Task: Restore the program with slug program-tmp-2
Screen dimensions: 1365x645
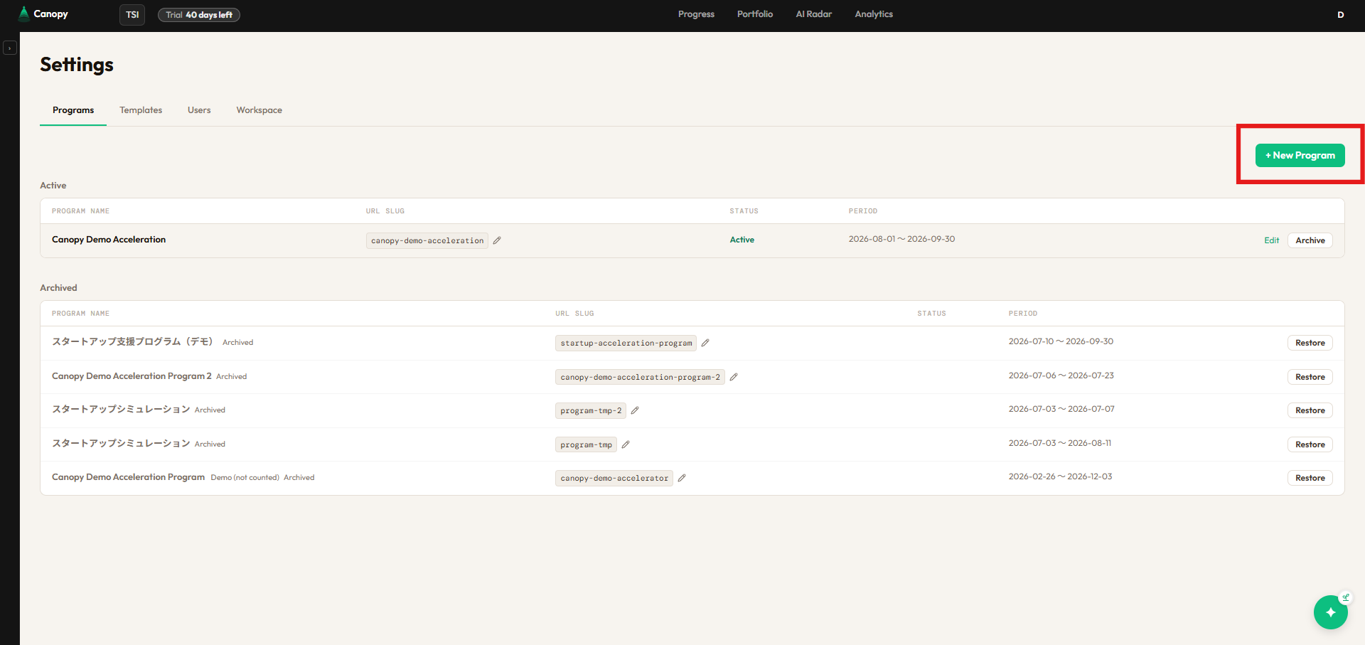Action: pyautogui.click(x=1310, y=410)
